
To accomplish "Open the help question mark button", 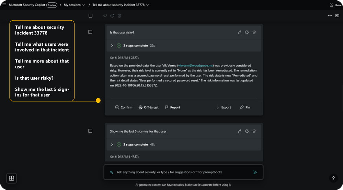I will point(333,178).
